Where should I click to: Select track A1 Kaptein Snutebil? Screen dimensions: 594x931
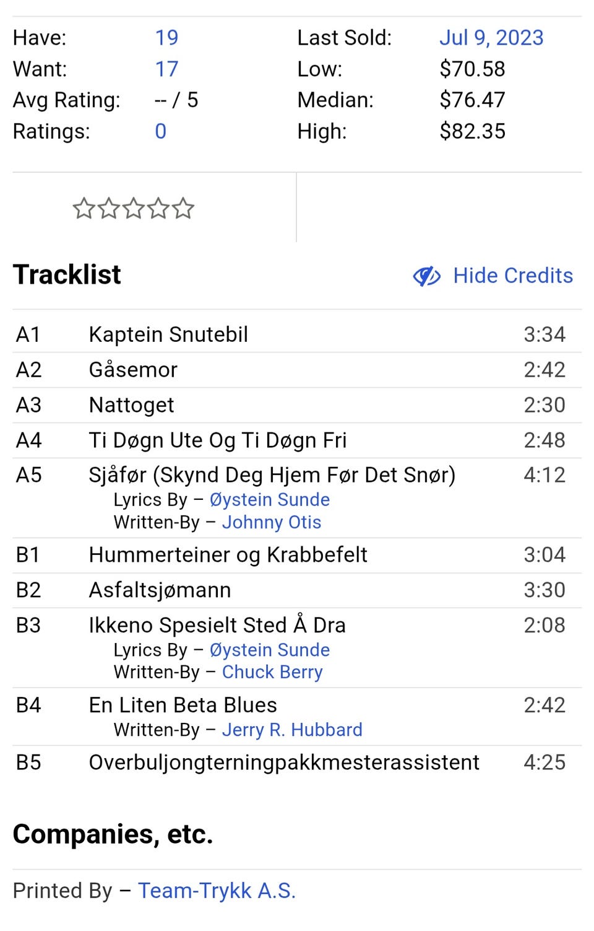tap(168, 334)
